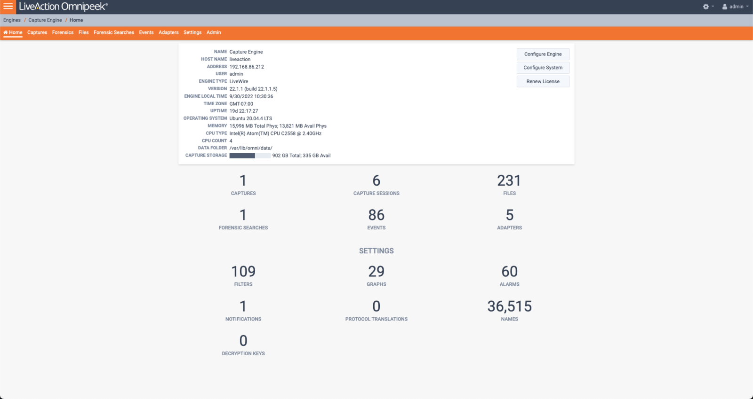Click the LiveAction Omnipeek logo
The height and width of the screenshot is (399, 753).
pos(64,7)
